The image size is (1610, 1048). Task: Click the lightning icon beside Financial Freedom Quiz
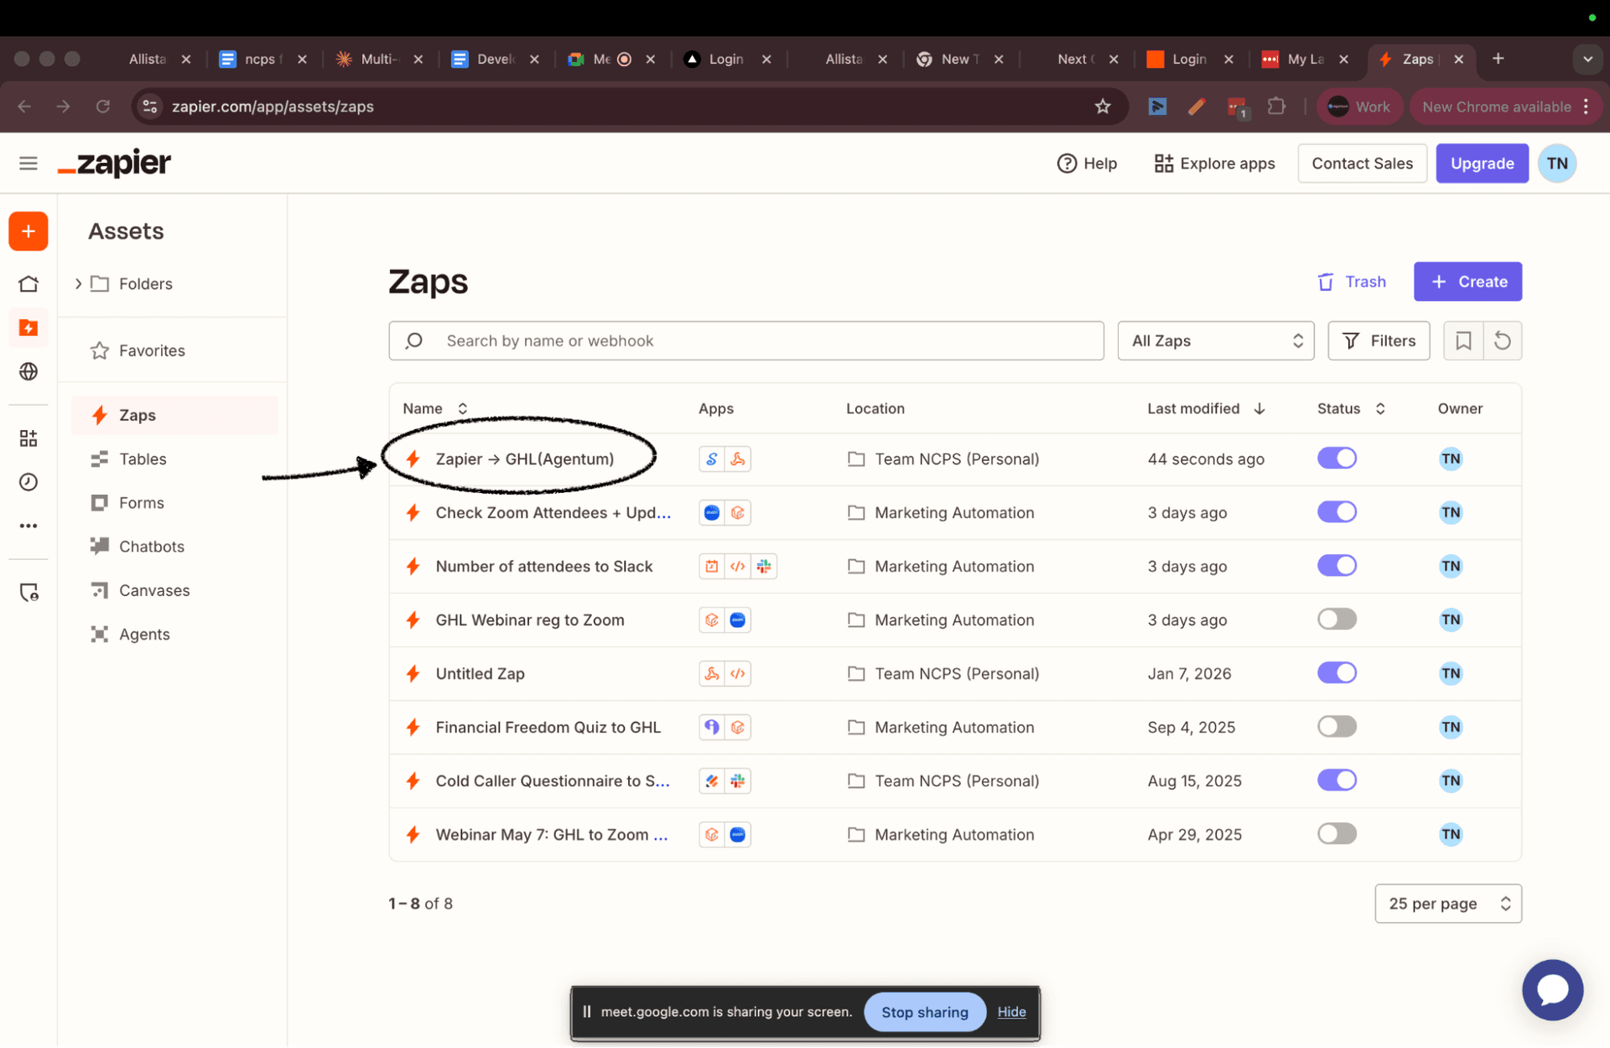[x=413, y=728]
